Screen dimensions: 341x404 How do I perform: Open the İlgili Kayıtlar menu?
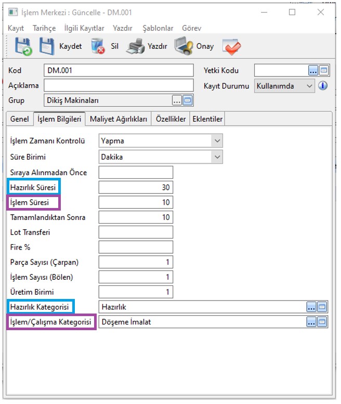click(x=84, y=28)
